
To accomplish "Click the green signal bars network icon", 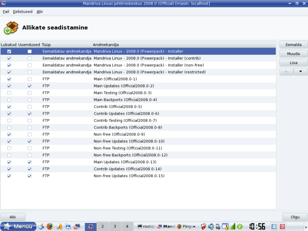I will [233, 226].
